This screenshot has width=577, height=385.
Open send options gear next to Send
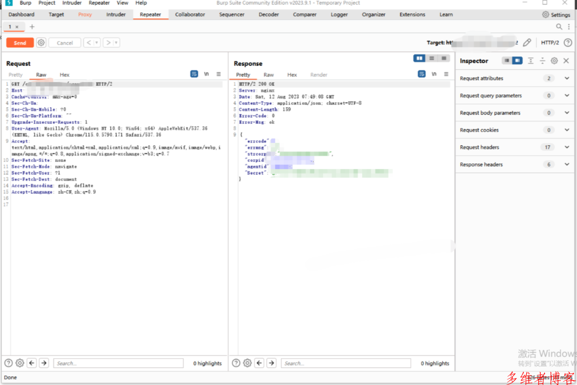[x=41, y=43]
